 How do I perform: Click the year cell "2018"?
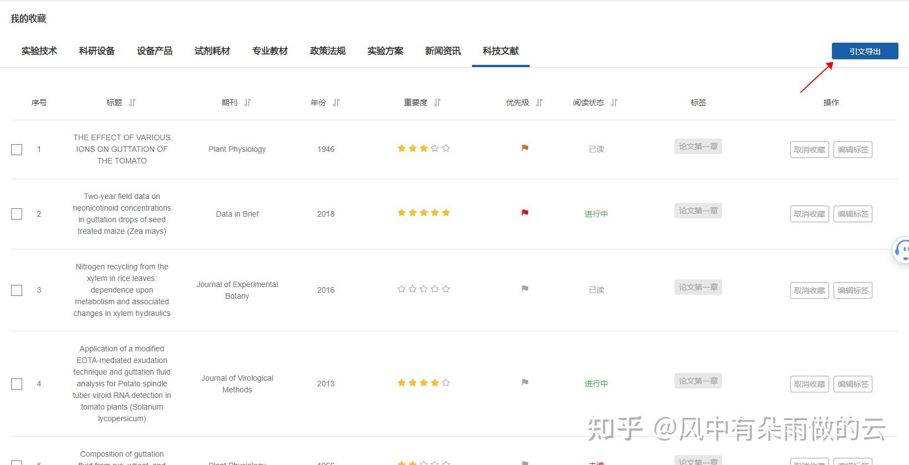326,214
